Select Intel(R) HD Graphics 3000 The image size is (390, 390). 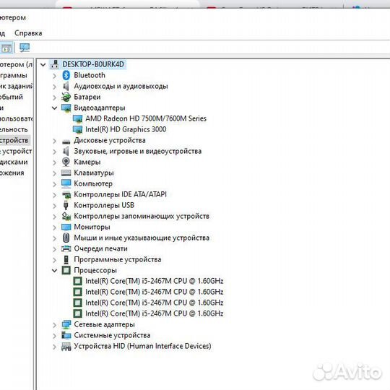tap(126, 129)
